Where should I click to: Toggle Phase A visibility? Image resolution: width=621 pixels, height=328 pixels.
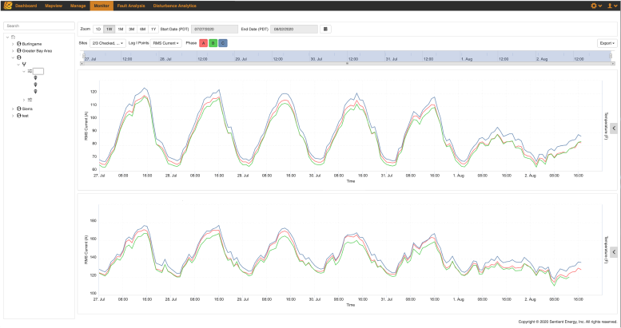(203, 43)
